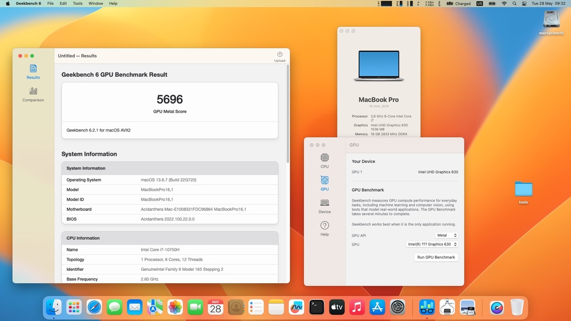Open the speedometer app in dock

point(497,308)
